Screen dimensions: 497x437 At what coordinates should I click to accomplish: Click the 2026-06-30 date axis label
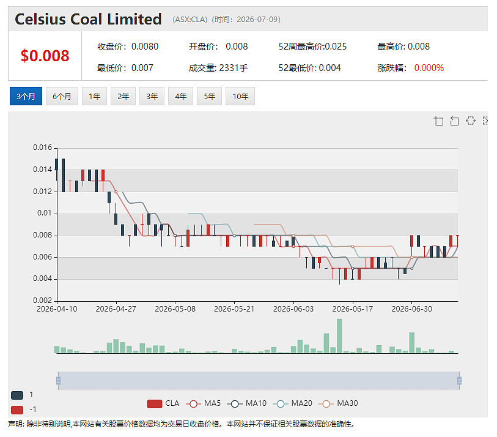pos(412,309)
